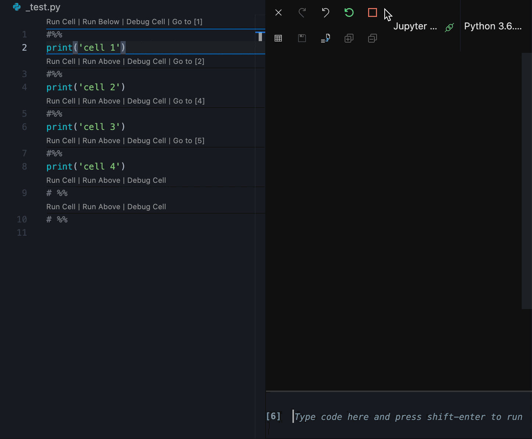The image size is (532, 439).
Task: Click line number 2 in the gutter
Action: click(24, 48)
